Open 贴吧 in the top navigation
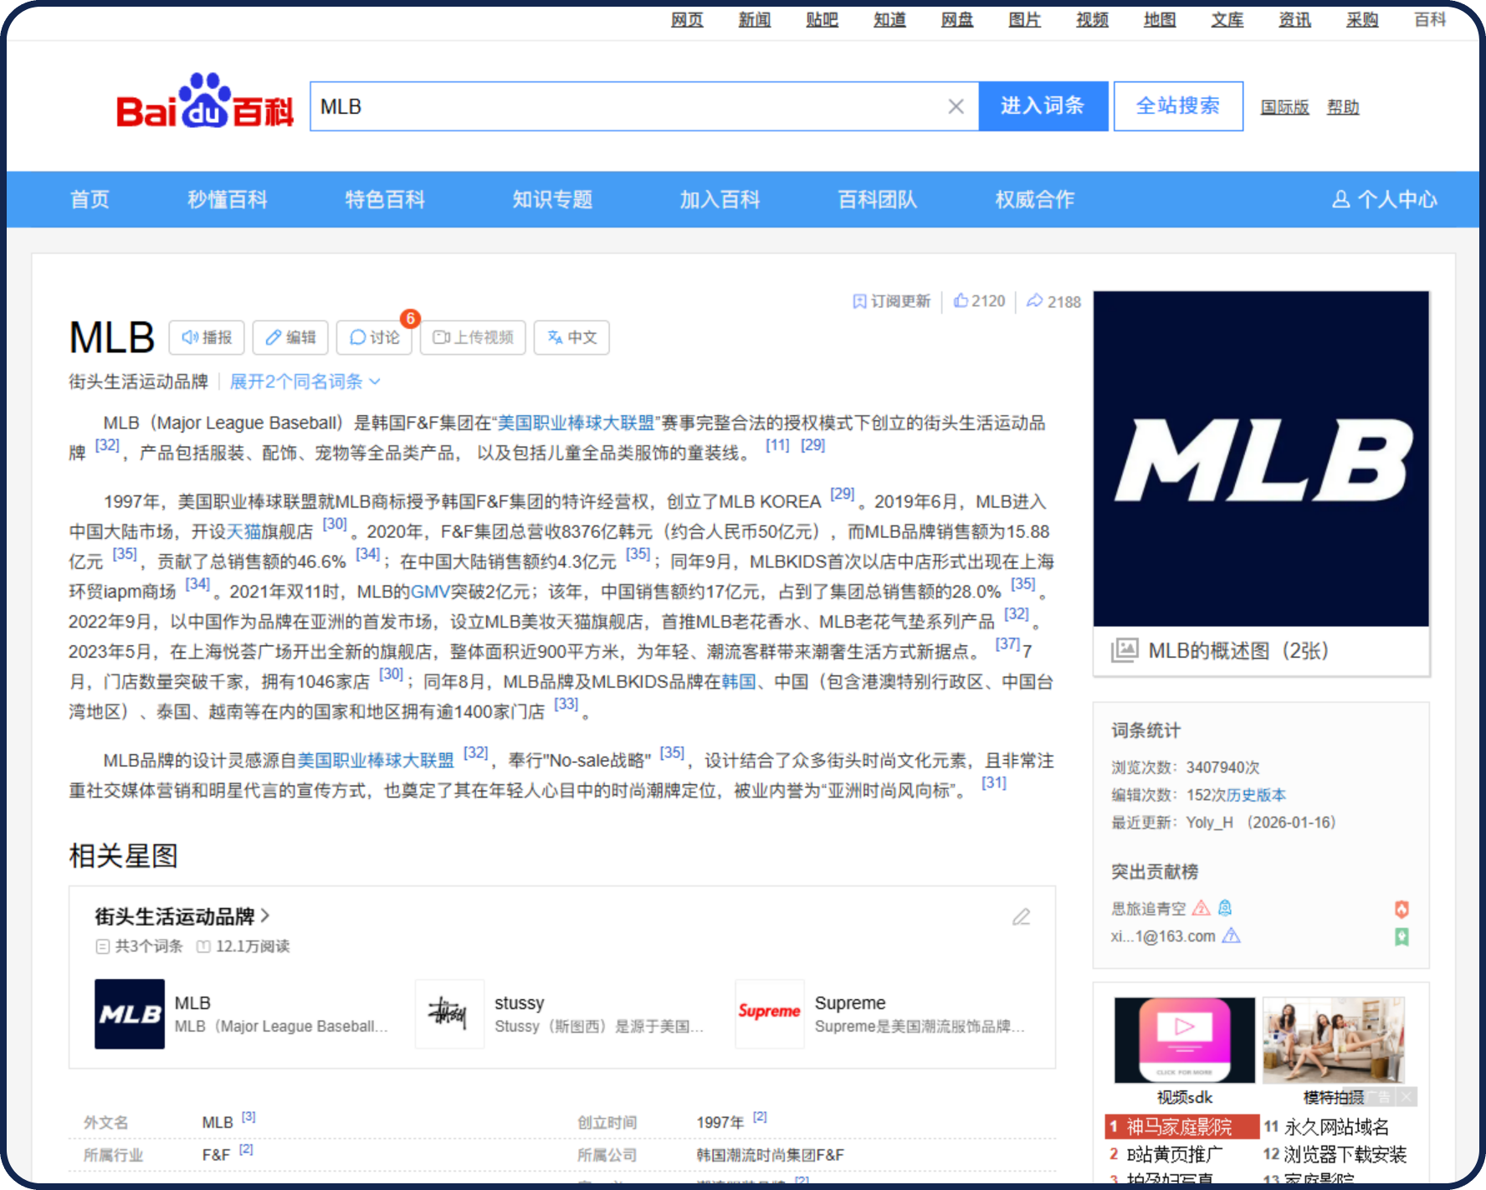This screenshot has height=1190, width=1486. [x=822, y=19]
